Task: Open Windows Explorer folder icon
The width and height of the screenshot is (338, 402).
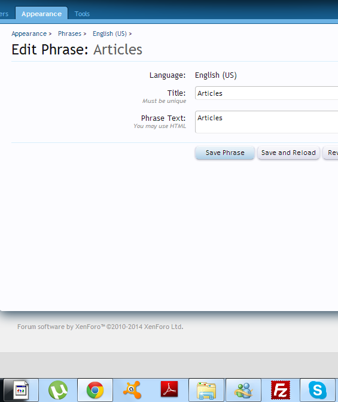Action: point(206,390)
